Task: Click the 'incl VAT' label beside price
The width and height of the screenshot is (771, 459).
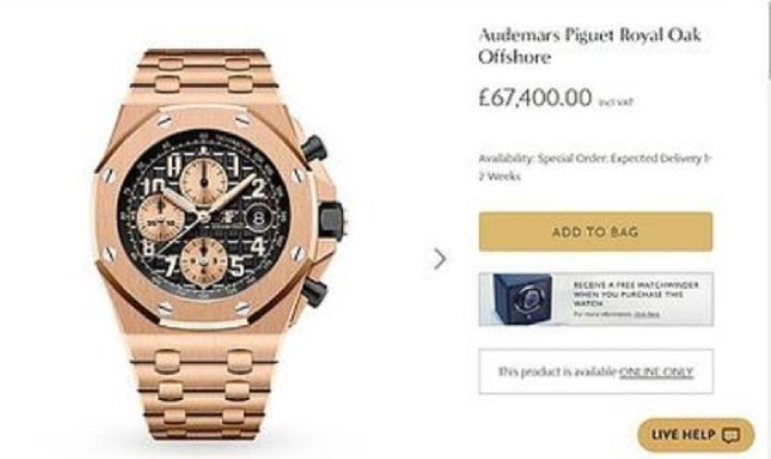Action: pos(615,102)
